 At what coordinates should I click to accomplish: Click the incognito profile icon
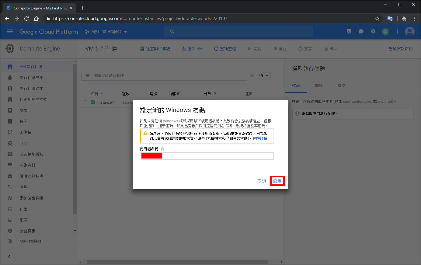404,19
